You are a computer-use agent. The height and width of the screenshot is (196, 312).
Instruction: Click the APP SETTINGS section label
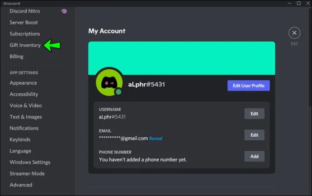coord(24,73)
